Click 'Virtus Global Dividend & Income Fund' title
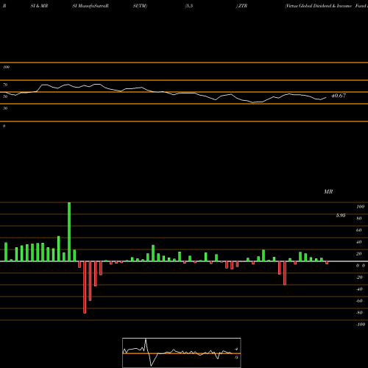The width and height of the screenshot is (368, 368). pyautogui.click(x=327, y=6)
